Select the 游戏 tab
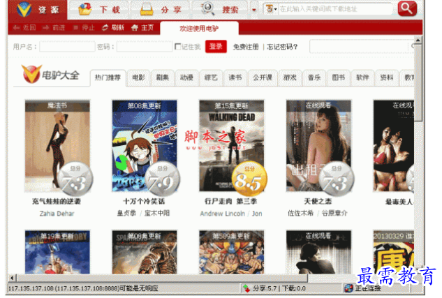This screenshot has height=298, width=442. (x=290, y=77)
